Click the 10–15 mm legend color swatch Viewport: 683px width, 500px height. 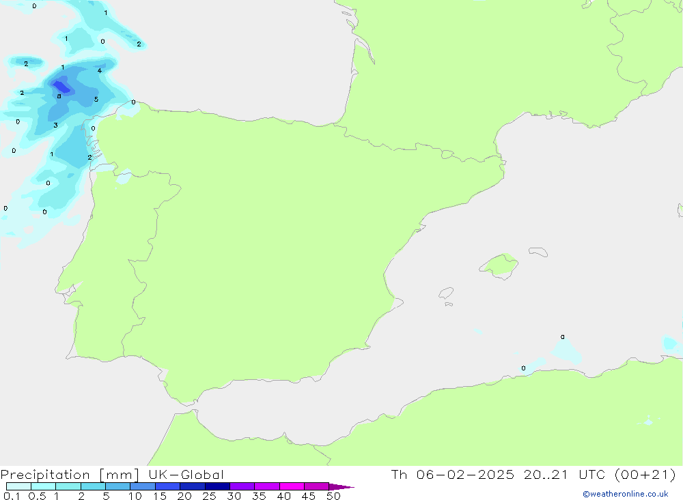pos(143,486)
